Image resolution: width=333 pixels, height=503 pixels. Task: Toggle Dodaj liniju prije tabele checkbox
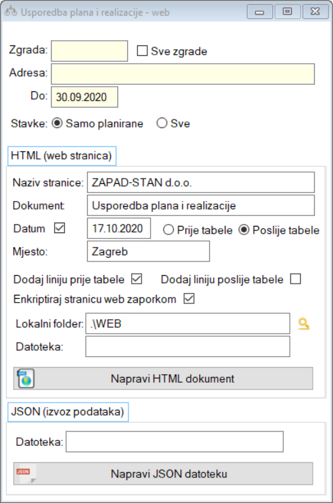click(136, 279)
